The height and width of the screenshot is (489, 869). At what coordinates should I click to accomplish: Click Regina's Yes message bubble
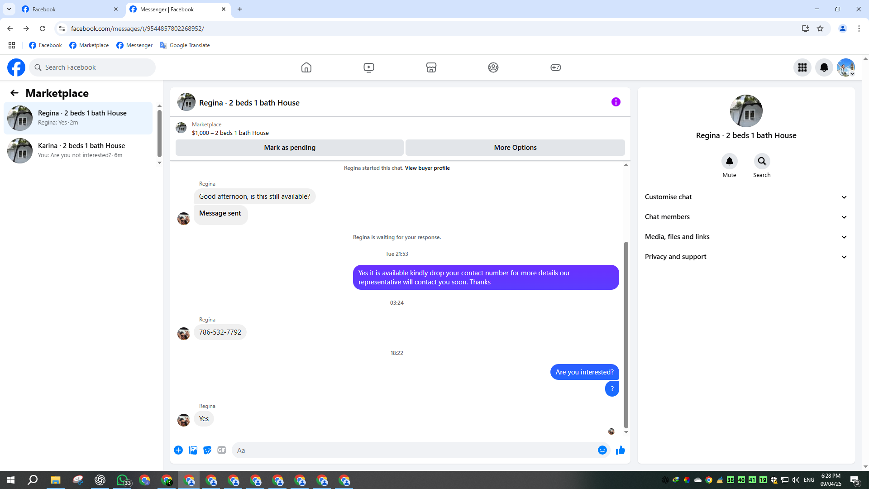pyautogui.click(x=204, y=419)
